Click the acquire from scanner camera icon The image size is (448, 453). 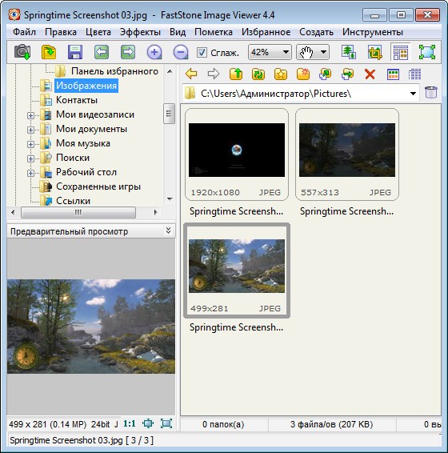pyautogui.click(x=22, y=52)
